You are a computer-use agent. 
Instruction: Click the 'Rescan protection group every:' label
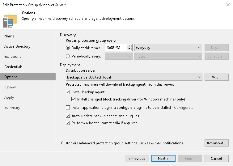91,40
